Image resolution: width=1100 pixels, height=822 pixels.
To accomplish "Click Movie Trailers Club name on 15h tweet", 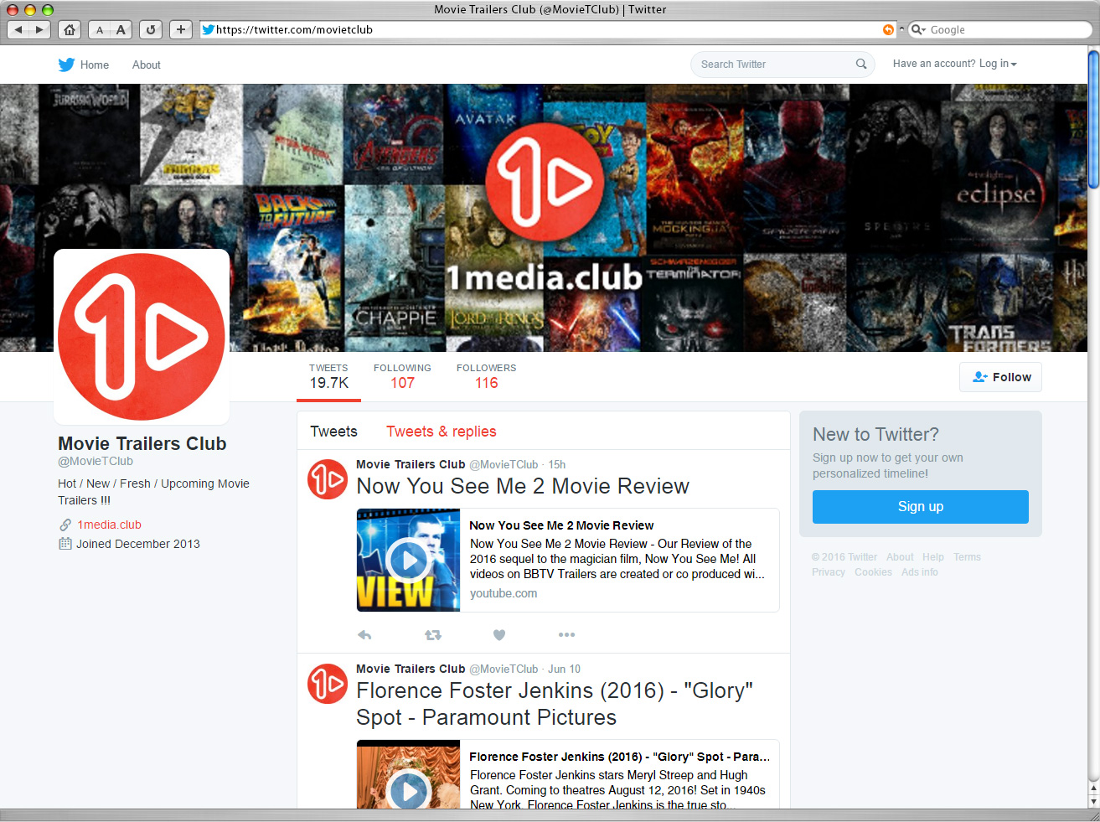I will 411,464.
